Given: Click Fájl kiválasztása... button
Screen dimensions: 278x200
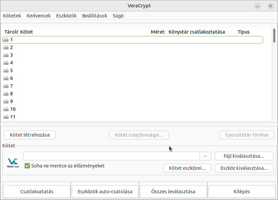Looking at the screenshot, I should [x=244, y=156].
